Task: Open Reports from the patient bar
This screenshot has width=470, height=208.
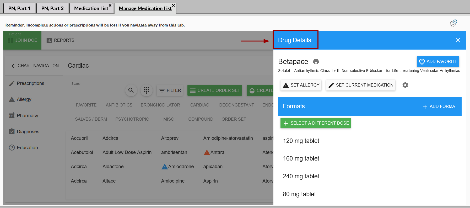Action: [61, 40]
